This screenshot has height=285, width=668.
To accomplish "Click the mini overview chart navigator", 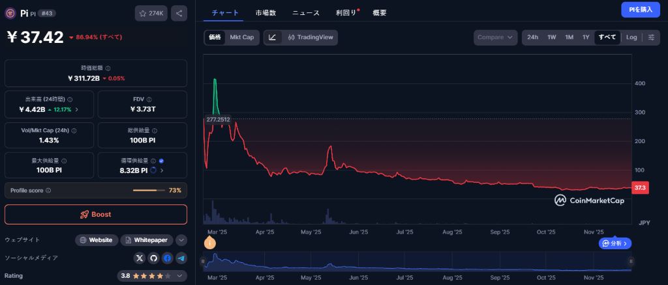I will coord(417,261).
